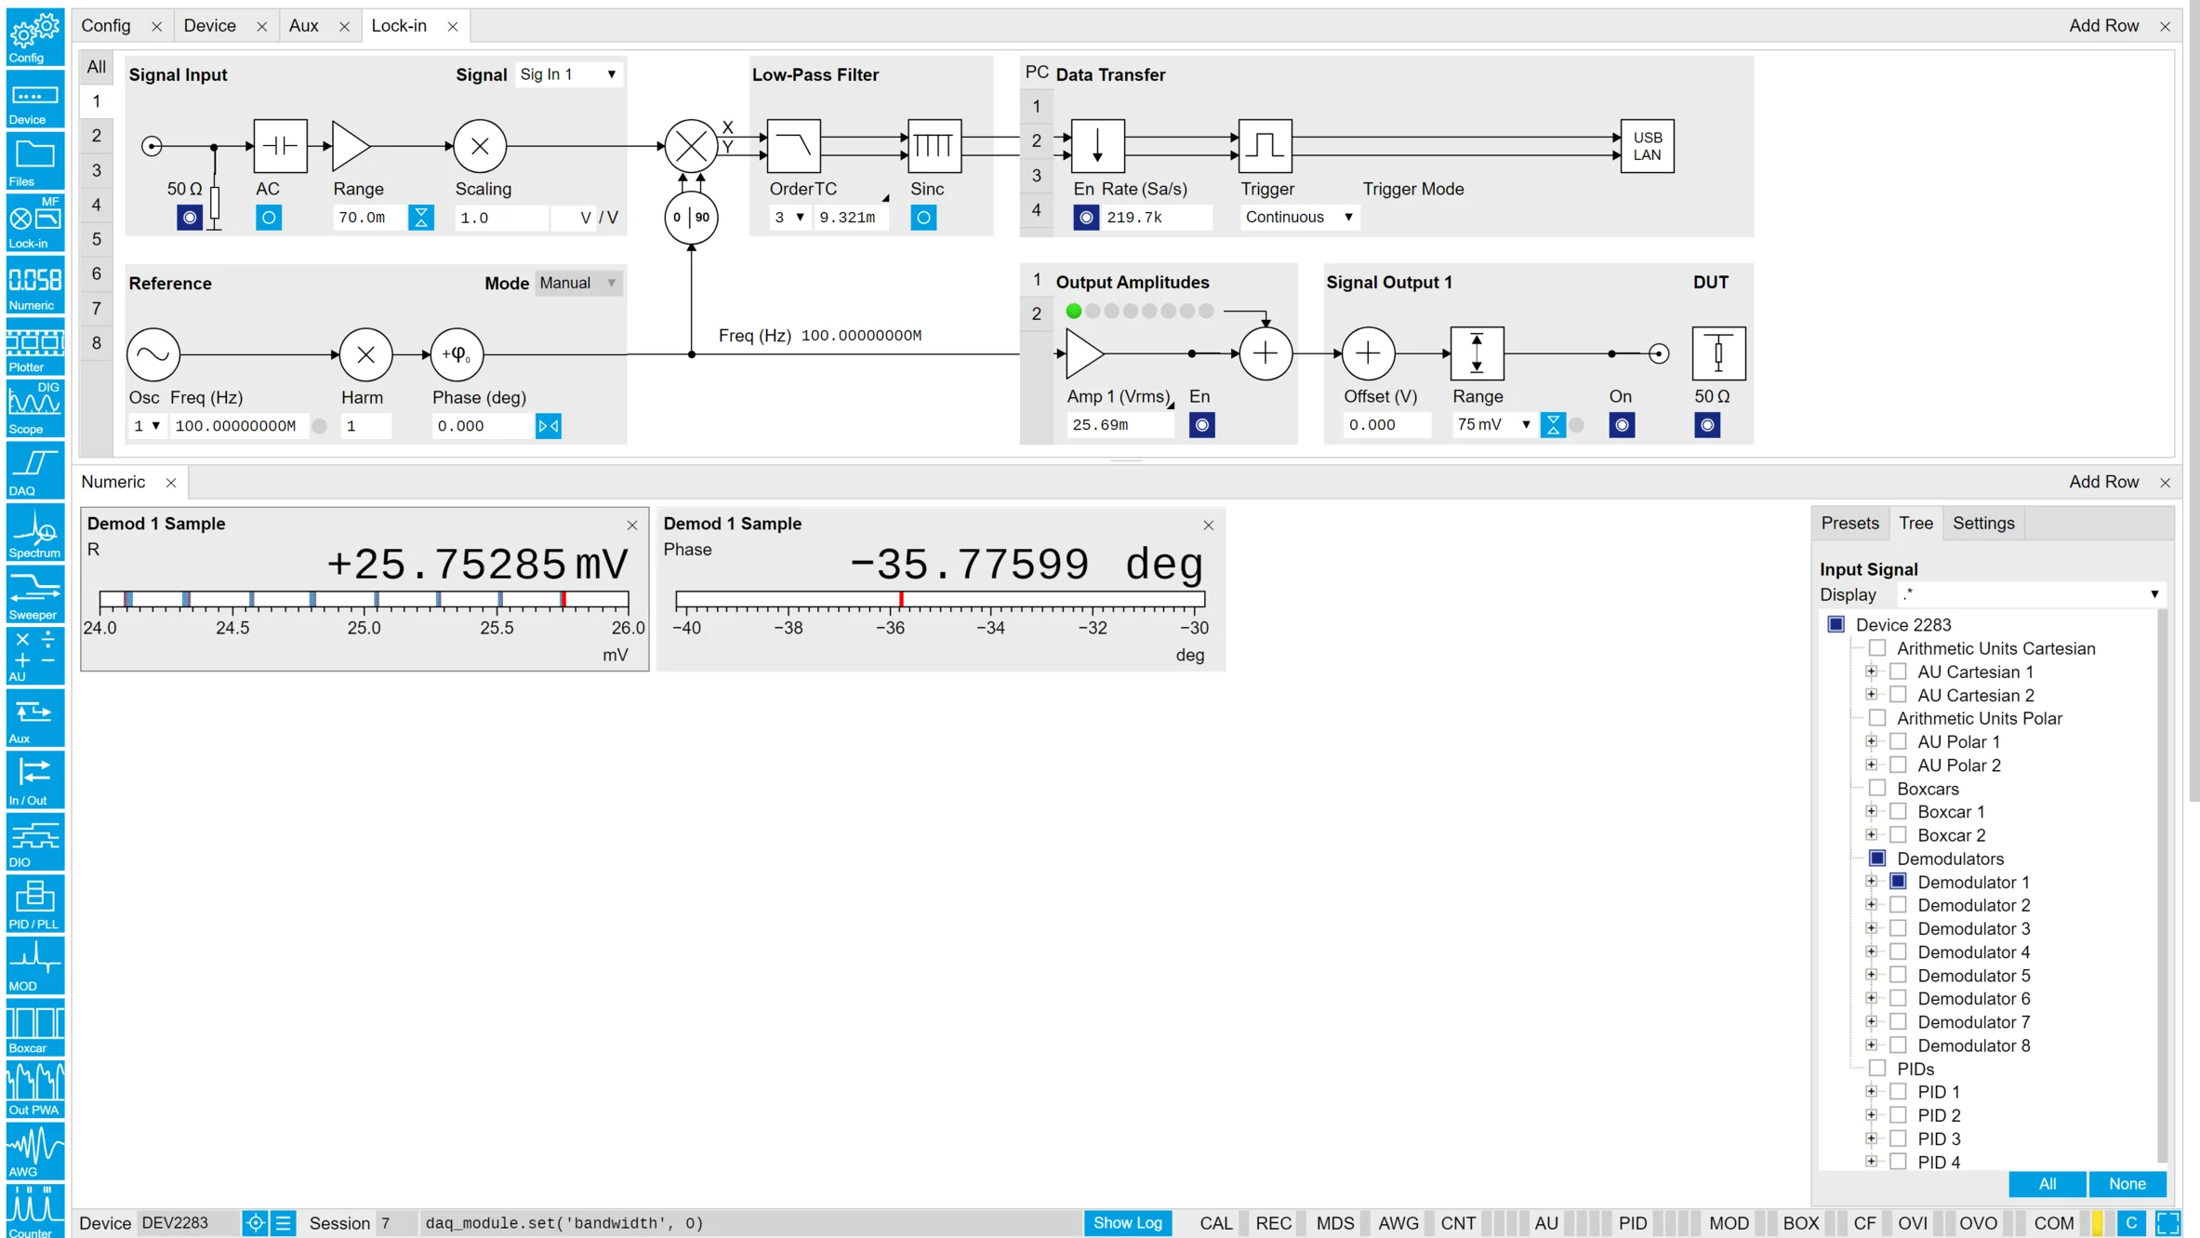This screenshot has height=1238, width=2200.
Task: Toggle the 50 Ω input impedance
Action: pos(190,218)
